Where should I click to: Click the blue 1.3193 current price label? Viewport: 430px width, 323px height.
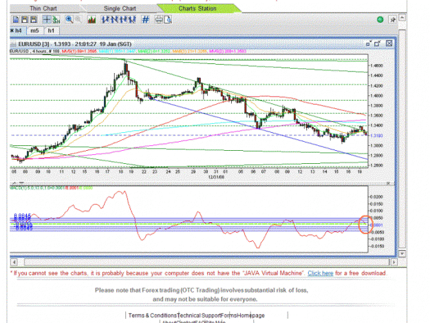pos(376,136)
